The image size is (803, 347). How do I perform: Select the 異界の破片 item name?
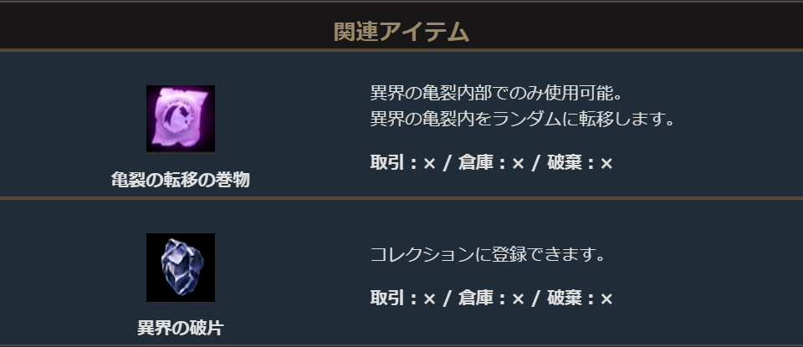181,328
